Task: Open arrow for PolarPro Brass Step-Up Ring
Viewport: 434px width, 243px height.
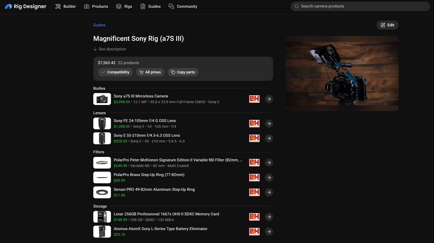Action: pos(269,178)
